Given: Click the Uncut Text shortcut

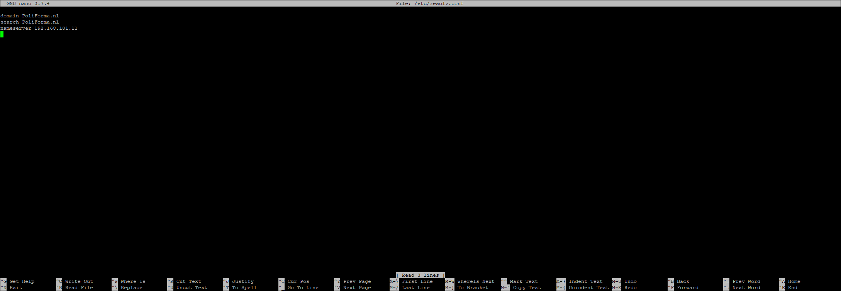Looking at the screenshot, I should point(192,288).
